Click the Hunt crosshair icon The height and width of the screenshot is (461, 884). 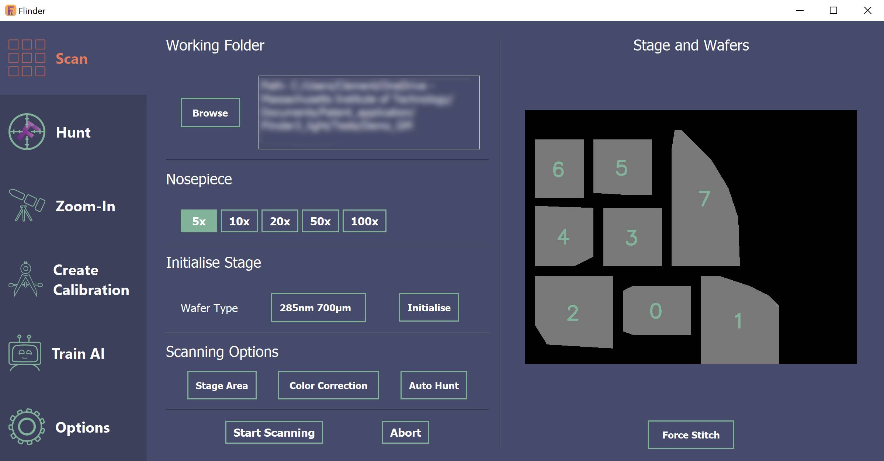(27, 132)
